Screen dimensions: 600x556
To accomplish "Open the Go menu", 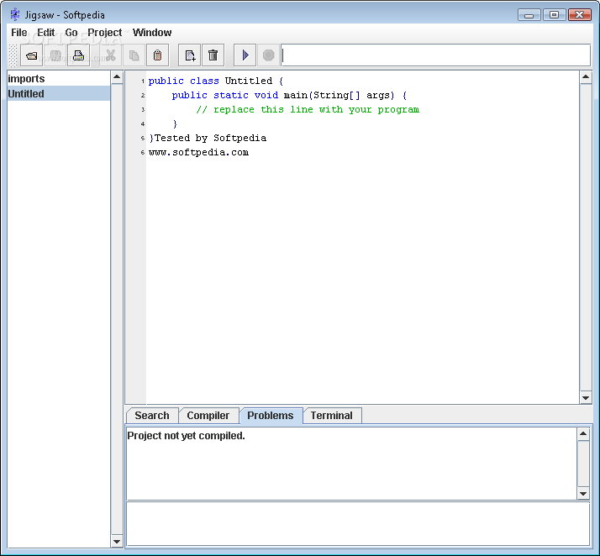I will click(71, 33).
